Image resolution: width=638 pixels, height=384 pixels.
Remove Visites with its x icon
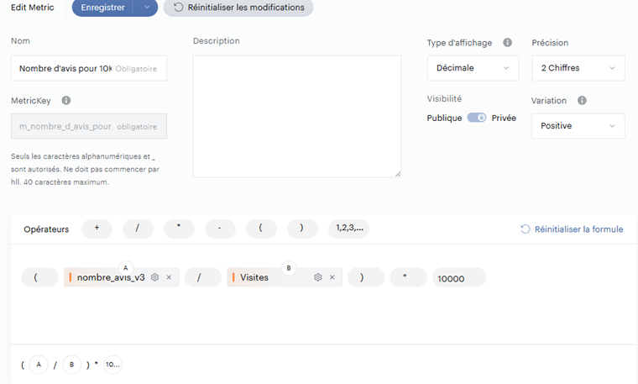click(332, 277)
